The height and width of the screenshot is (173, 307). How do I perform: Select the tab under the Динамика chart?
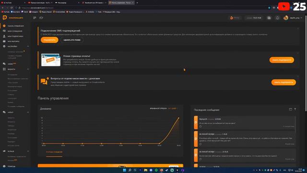click(x=54, y=152)
